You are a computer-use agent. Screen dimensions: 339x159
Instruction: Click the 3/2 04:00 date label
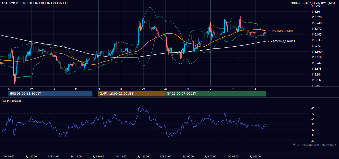pos(233,156)
